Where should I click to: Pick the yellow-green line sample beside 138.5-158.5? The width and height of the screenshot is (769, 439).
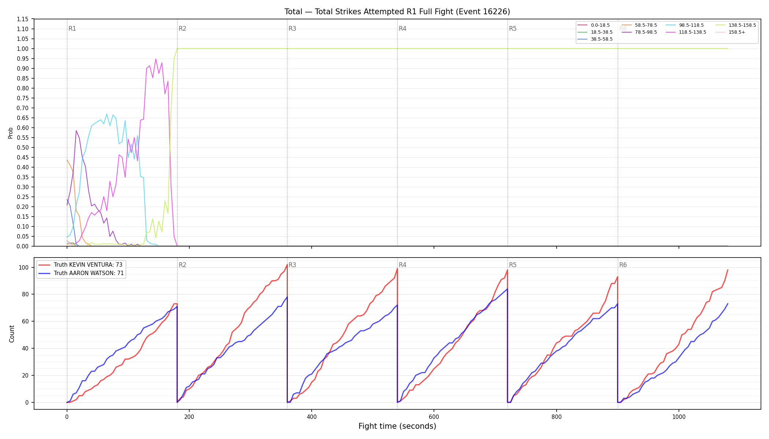tap(720, 25)
